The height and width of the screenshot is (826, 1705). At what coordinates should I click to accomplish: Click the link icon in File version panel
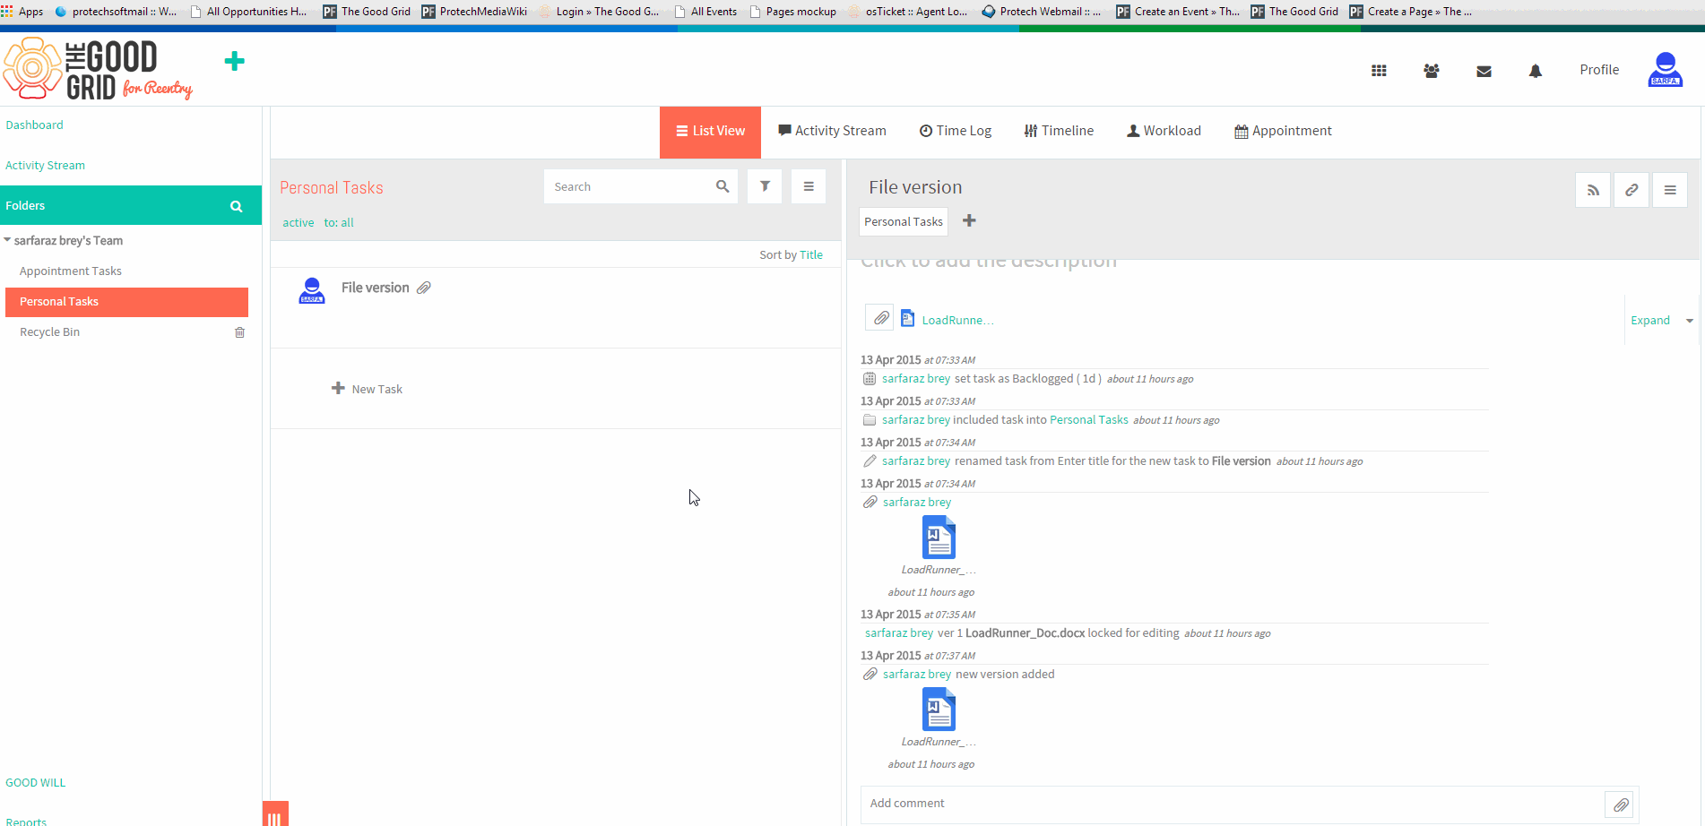pos(1631,190)
